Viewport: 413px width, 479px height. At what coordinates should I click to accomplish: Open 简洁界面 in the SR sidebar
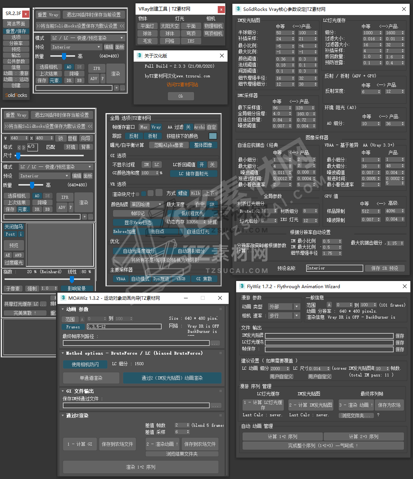point(16,24)
